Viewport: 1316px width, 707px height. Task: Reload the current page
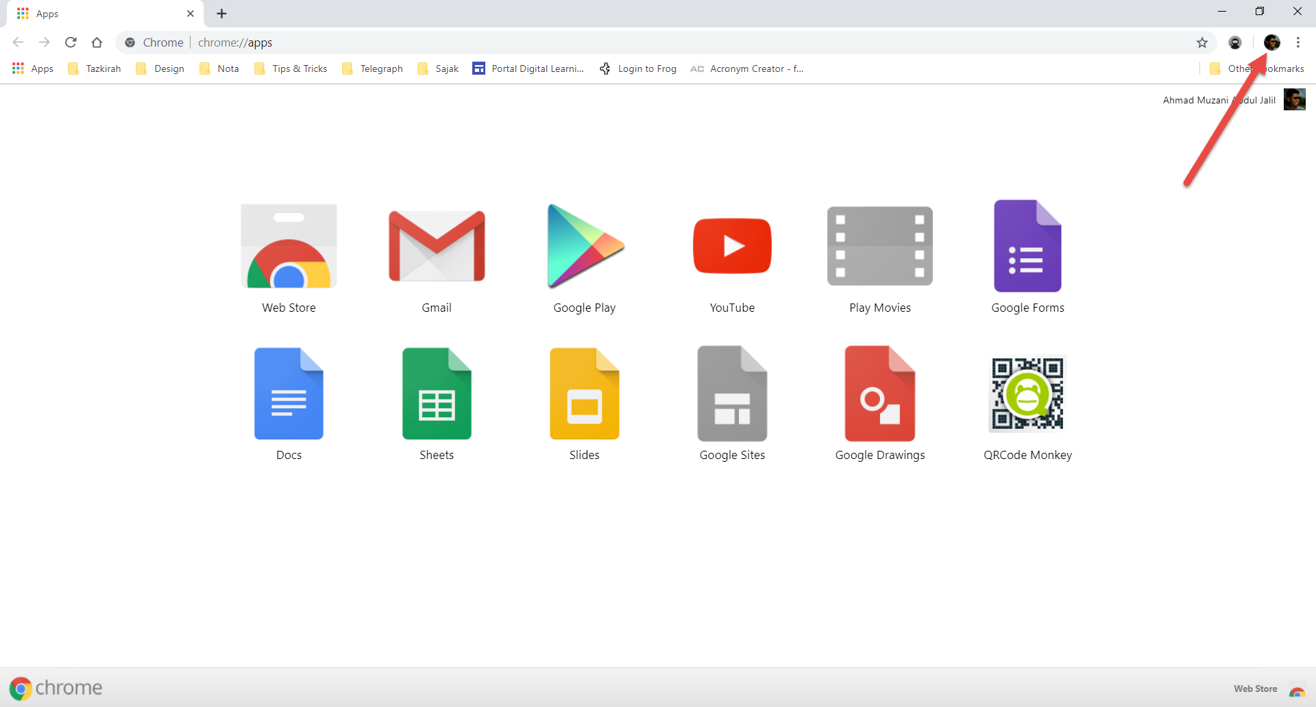pyautogui.click(x=71, y=42)
